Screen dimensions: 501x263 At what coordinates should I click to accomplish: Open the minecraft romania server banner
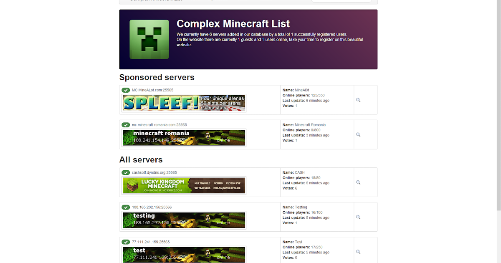(184, 138)
